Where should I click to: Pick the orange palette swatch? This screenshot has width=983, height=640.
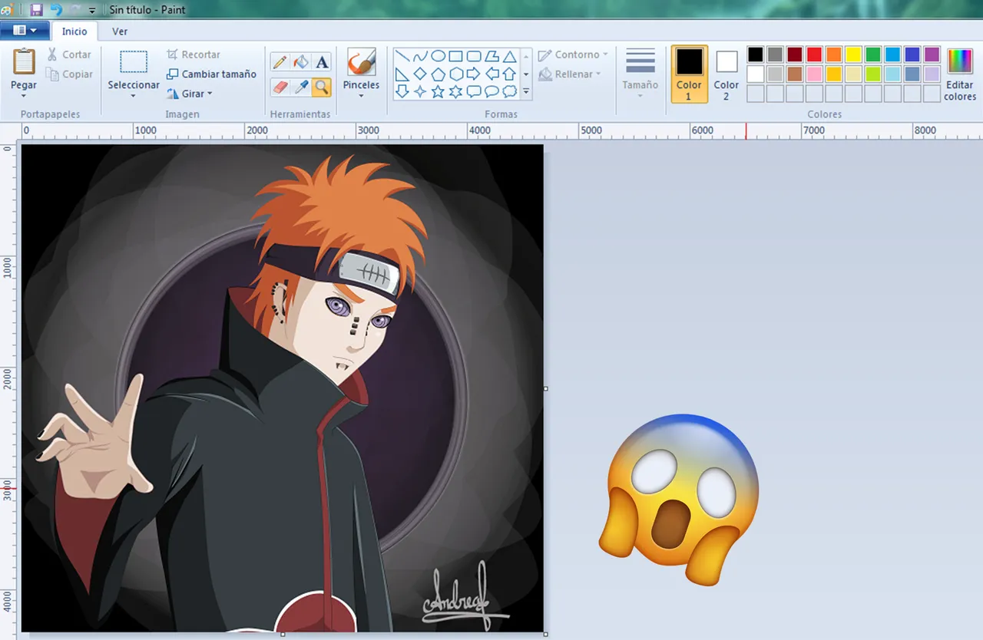(x=834, y=54)
